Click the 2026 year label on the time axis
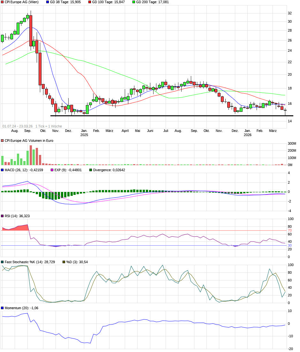 [247, 135]
